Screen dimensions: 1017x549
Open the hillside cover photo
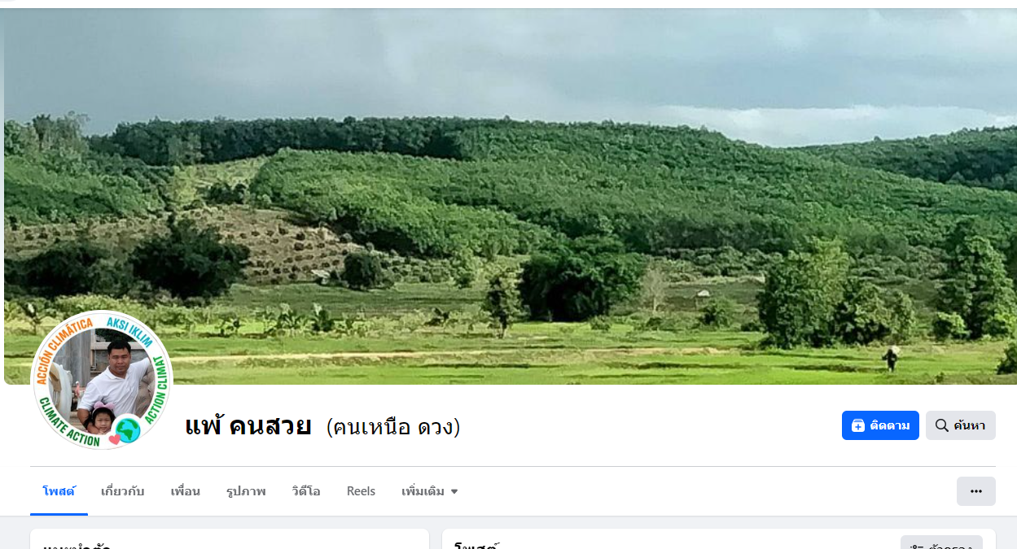pyautogui.click(x=511, y=196)
